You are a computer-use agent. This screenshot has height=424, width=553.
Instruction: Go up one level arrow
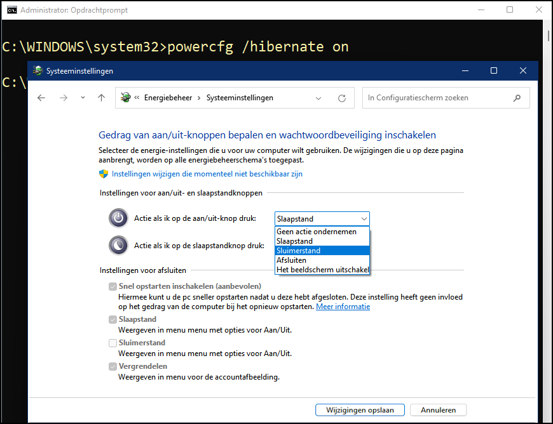102,98
